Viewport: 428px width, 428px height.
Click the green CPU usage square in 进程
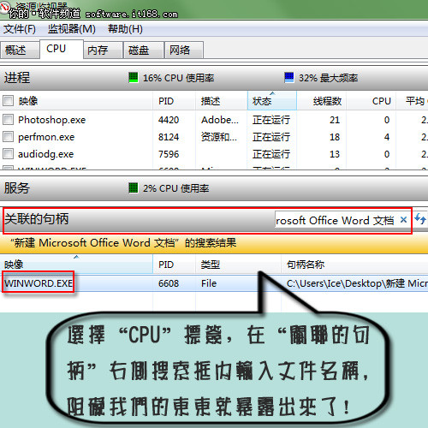134,77
